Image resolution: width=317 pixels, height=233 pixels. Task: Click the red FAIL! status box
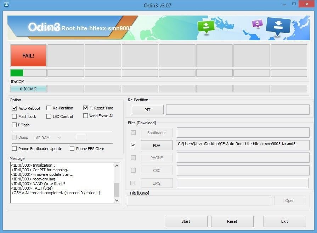[x=28, y=56]
